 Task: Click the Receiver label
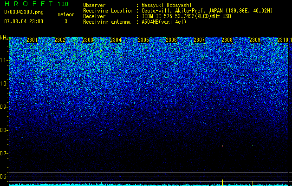point(94,16)
